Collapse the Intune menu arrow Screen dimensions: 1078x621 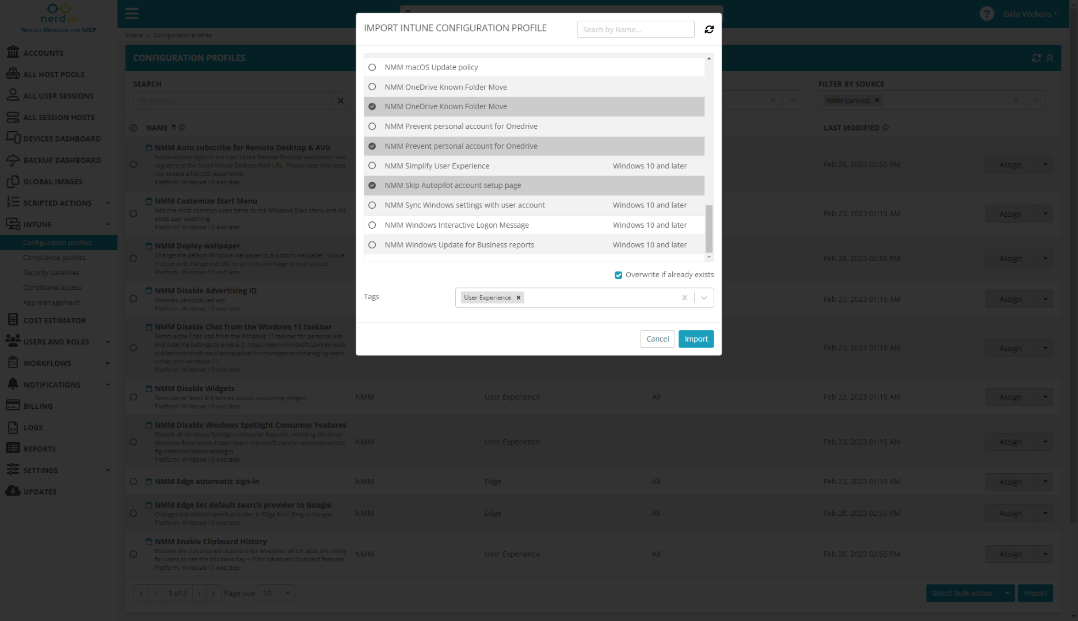pyautogui.click(x=108, y=224)
